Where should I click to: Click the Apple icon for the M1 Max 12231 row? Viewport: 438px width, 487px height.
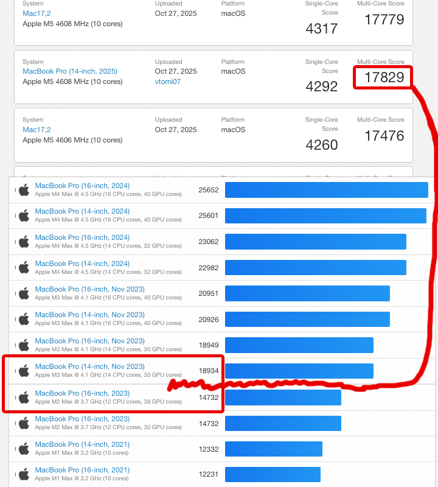(24, 474)
